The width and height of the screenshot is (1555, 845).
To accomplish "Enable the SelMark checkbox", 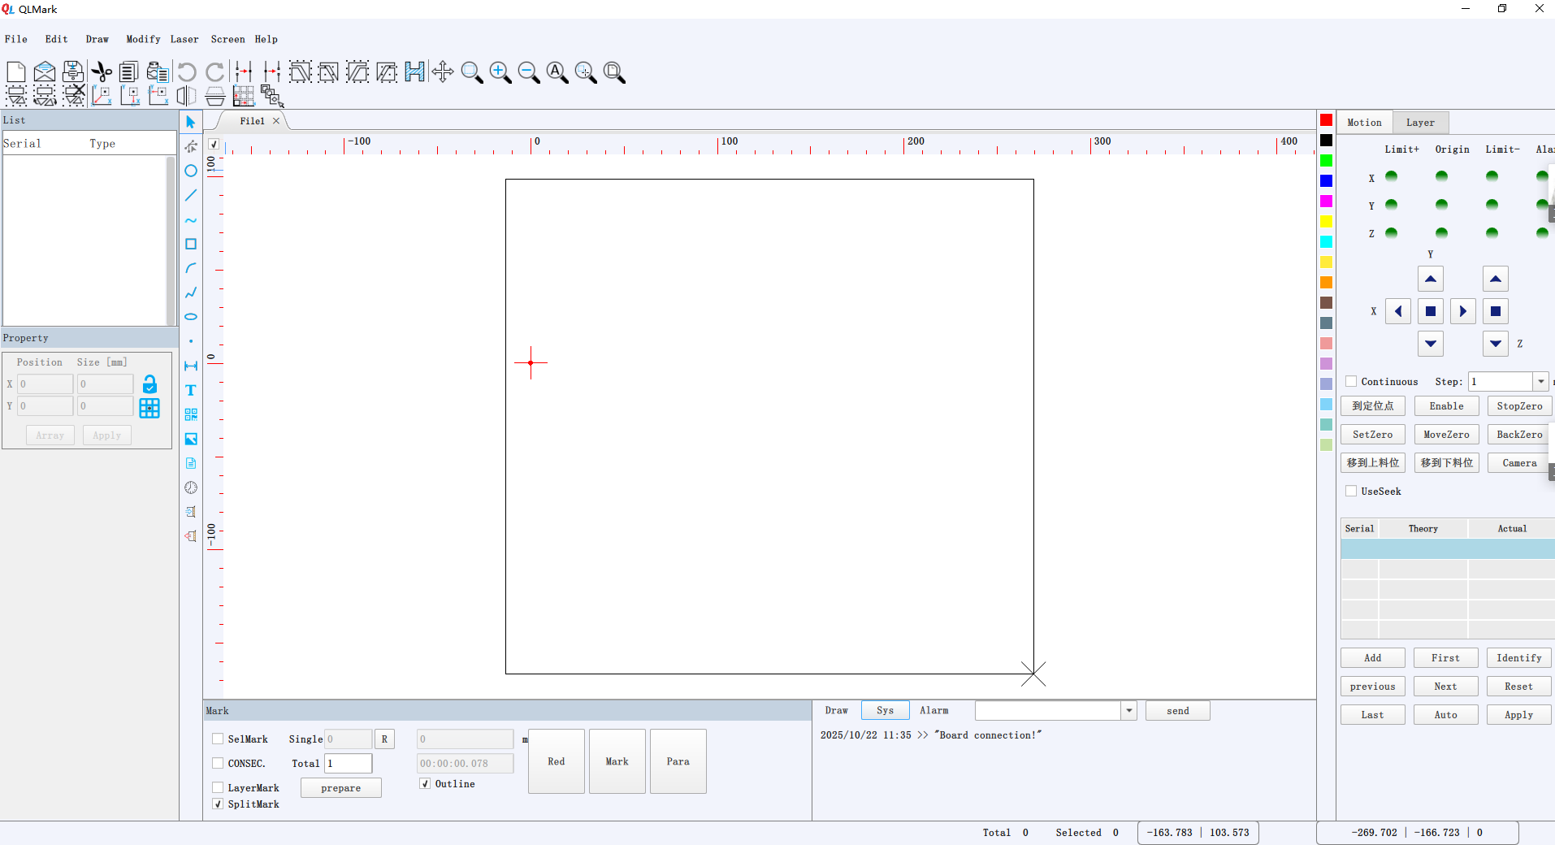I will click(218, 739).
